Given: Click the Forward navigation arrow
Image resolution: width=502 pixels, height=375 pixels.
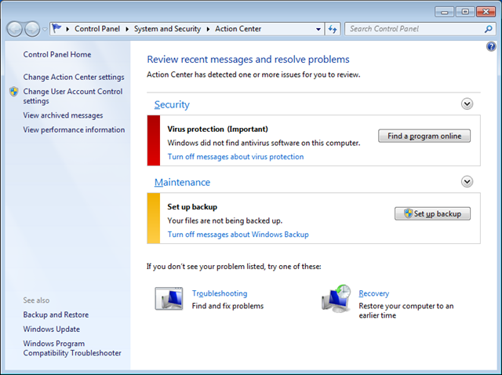Looking at the screenshot, I should click(x=33, y=29).
